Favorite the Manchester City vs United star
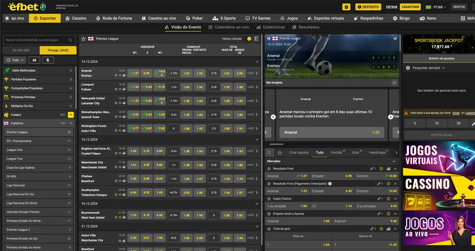 click(x=116, y=167)
